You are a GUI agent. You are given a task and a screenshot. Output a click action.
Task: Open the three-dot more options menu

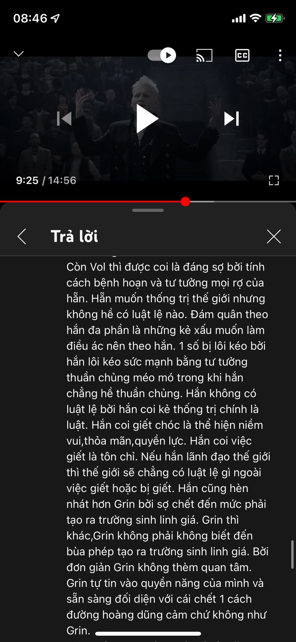[x=280, y=56]
